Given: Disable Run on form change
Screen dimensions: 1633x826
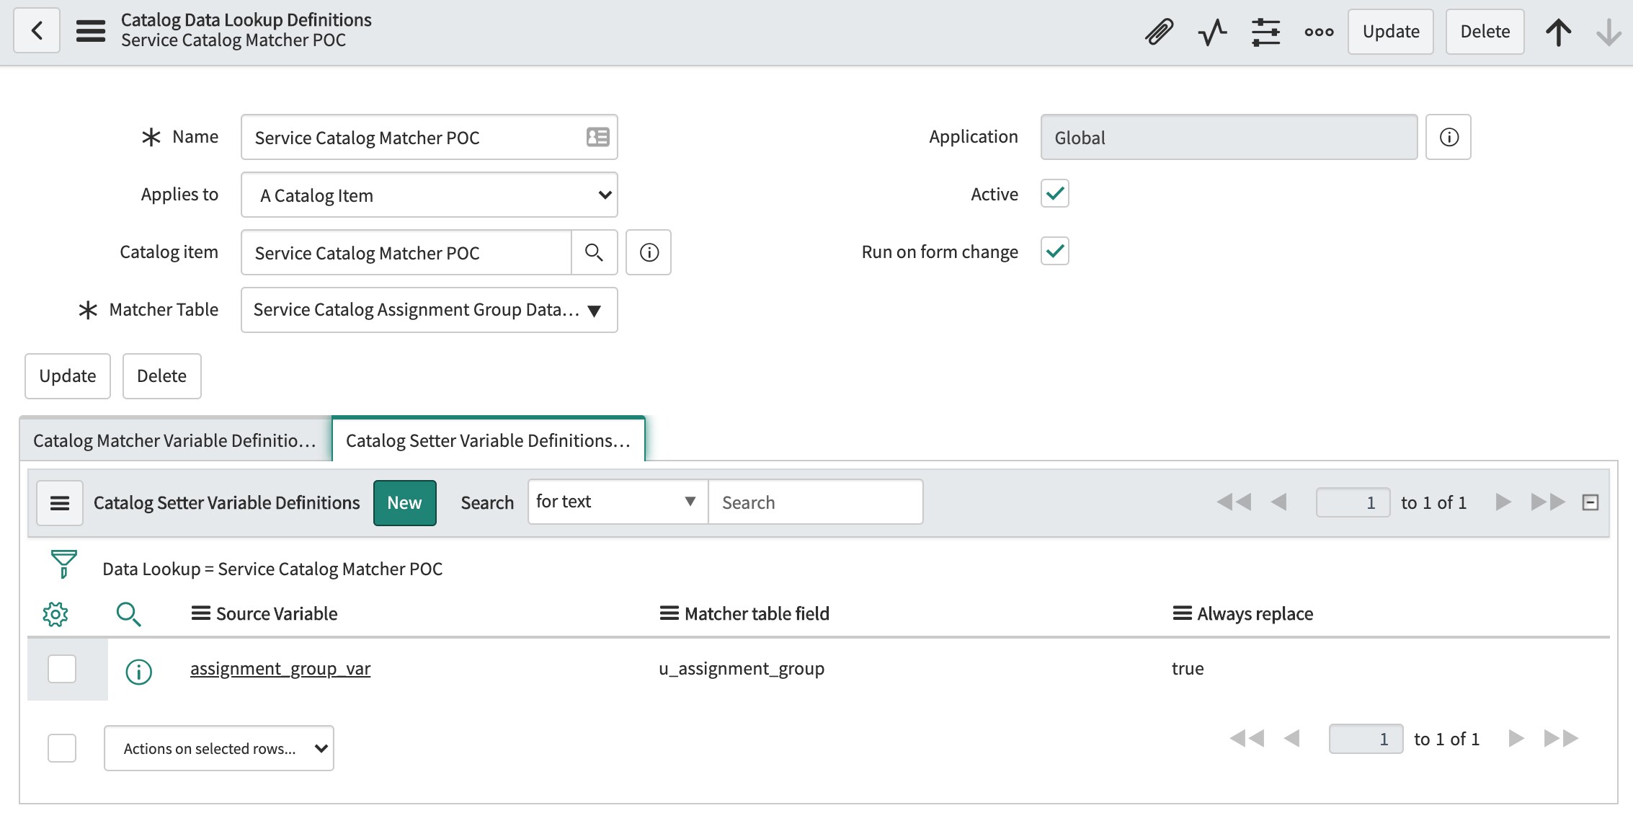Looking at the screenshot, I should [x=1054, y=251].
